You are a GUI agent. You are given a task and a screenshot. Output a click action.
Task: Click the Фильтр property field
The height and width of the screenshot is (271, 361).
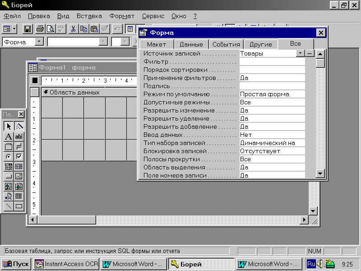(272, 61)
